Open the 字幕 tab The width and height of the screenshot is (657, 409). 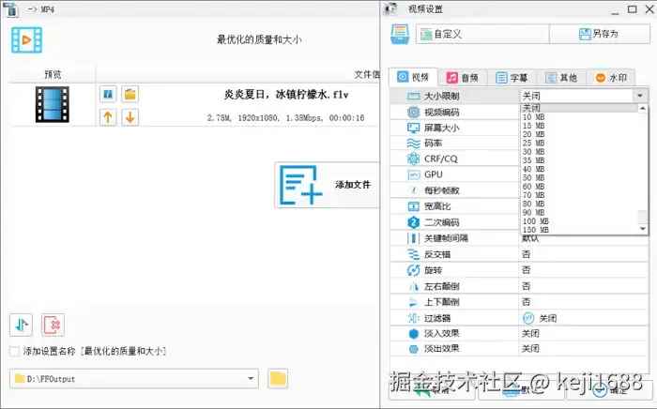pyautogui.click(x=512, y=78)
